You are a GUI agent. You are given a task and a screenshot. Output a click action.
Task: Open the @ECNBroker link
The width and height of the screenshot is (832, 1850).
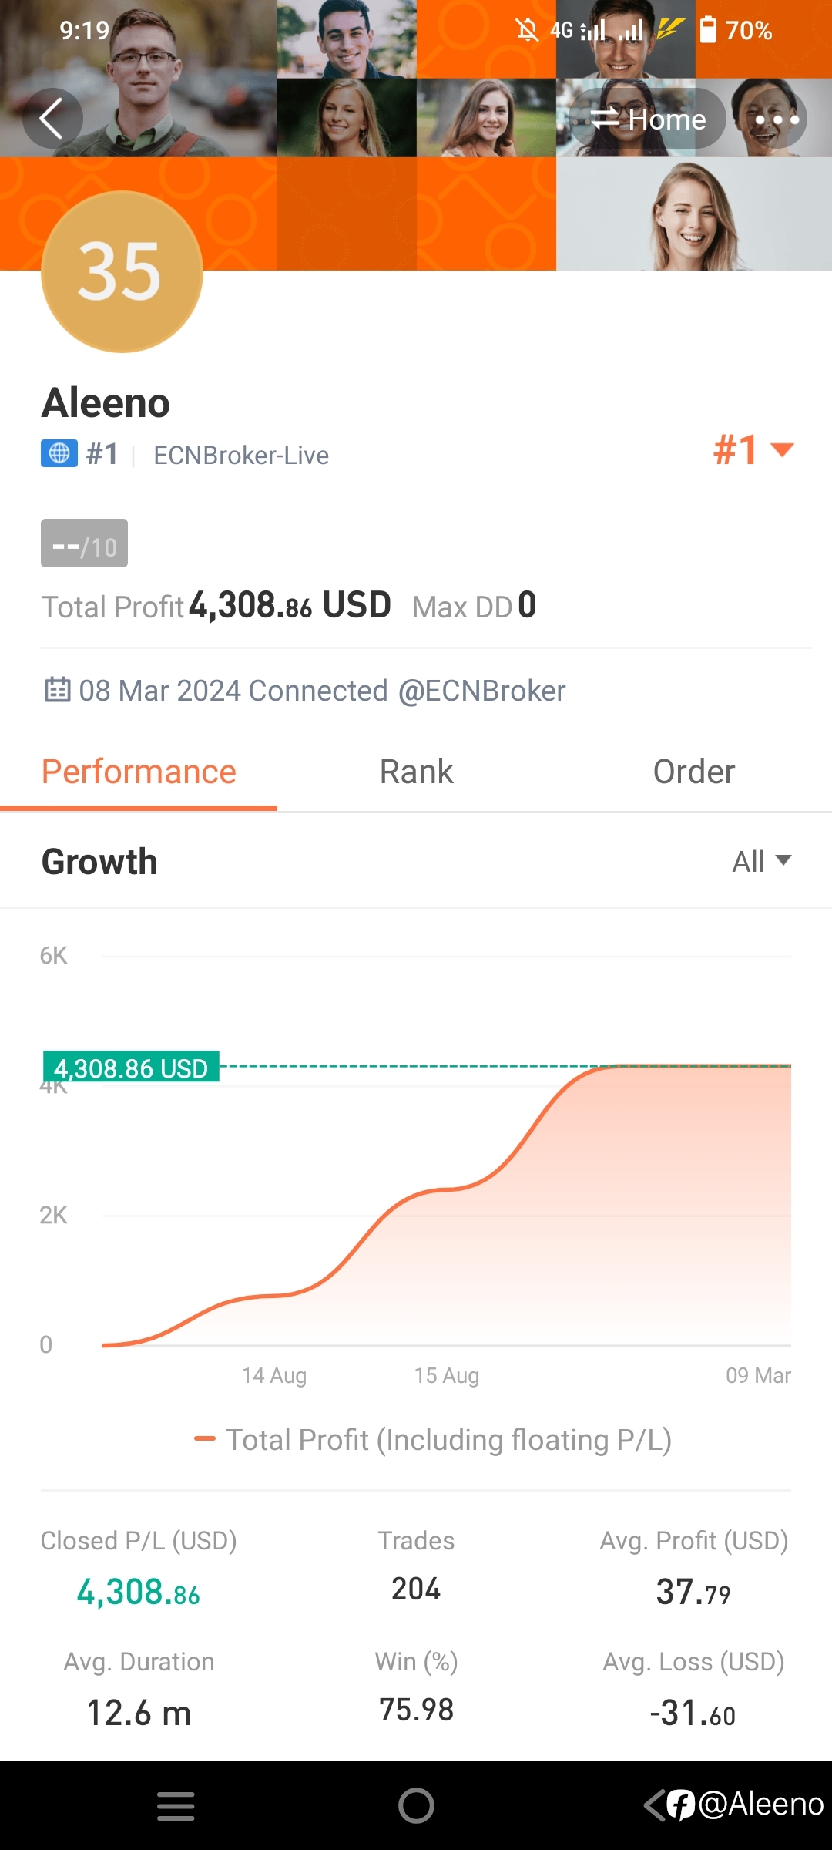(481, 691)
